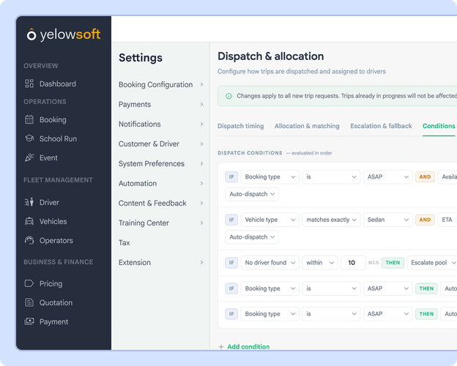The height and width of the screenshot is (366, 457).
Task: Open Dashboard grid icon in sidebar
Action: [x=29, y=83]
